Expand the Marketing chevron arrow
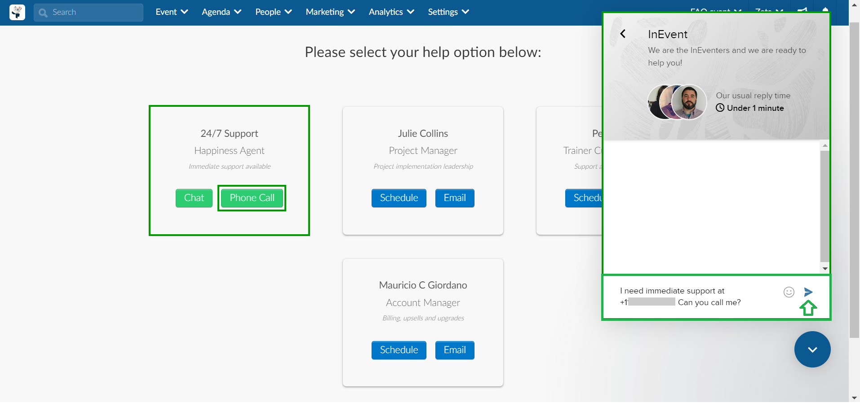The height and width of the screenshot is (420, 860). pyautogui.click(x=351, y=12)
